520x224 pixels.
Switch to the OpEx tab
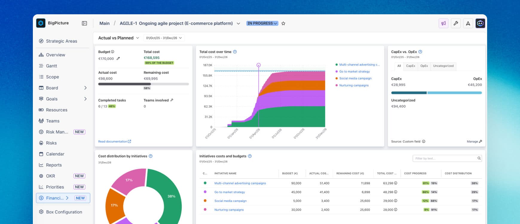click(424, 66)
